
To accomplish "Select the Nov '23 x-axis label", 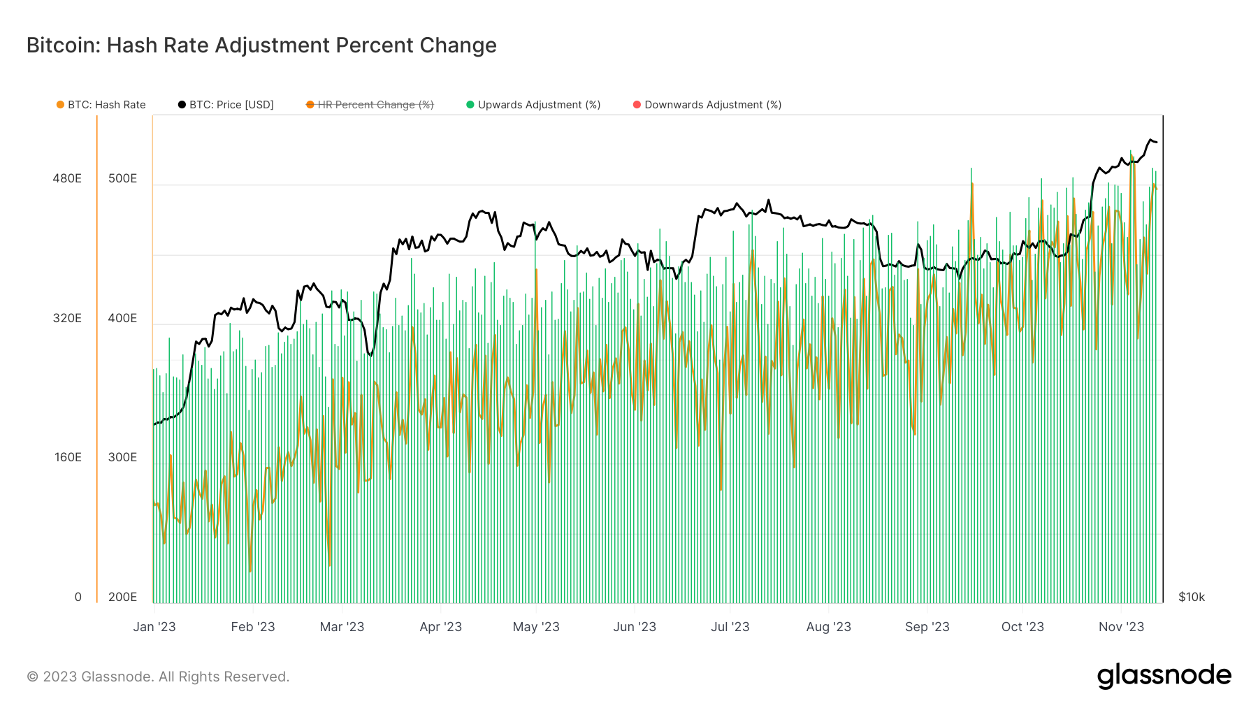I will coord(1121,627).
